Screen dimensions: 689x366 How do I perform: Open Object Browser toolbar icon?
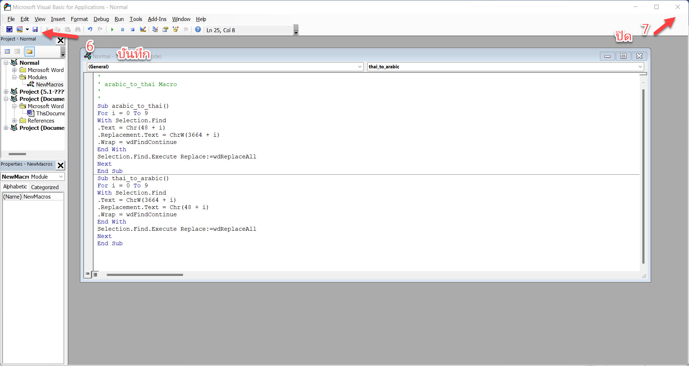[176, 30]
